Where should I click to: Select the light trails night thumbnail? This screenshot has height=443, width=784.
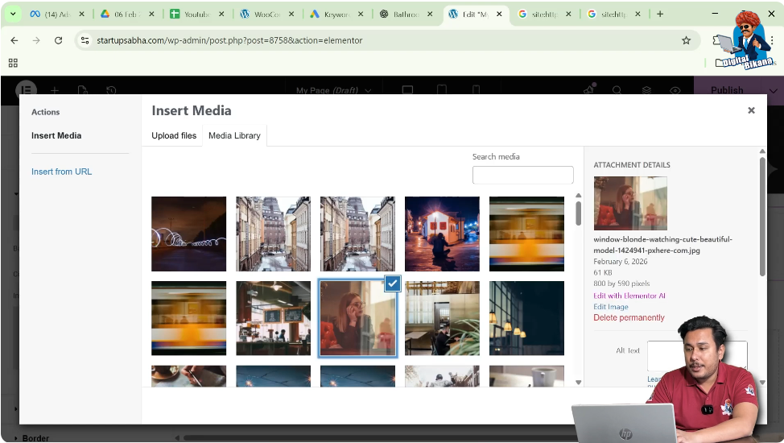[189, 234]
